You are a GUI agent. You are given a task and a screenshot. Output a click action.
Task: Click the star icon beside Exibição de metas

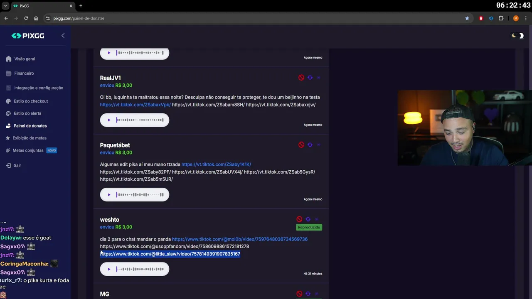point(8,138)
